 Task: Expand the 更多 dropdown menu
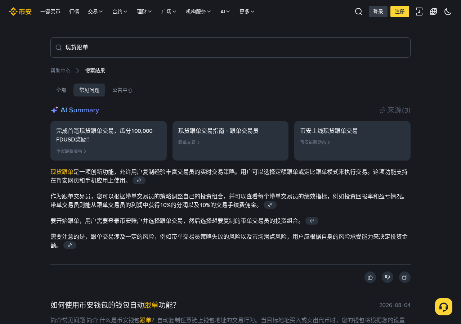[x=247, y=12]
